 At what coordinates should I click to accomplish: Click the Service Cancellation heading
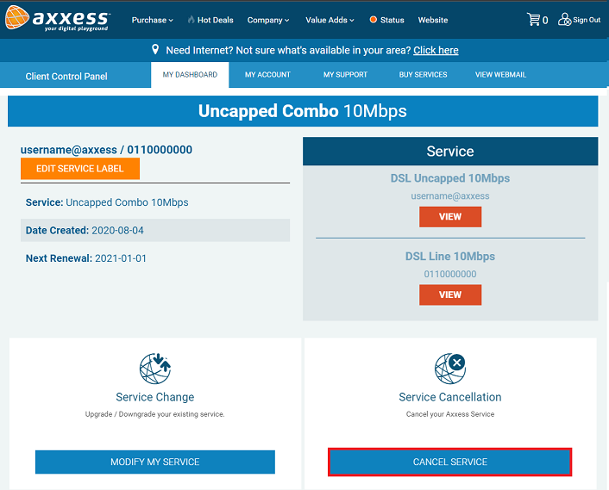450,397
